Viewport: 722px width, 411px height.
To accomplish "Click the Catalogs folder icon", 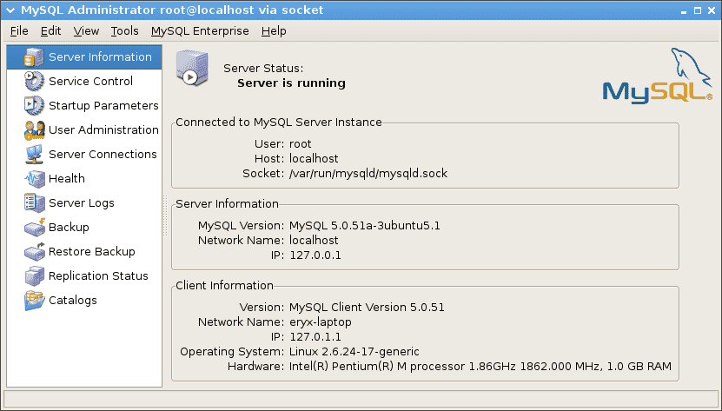I will tap(34, 301).
